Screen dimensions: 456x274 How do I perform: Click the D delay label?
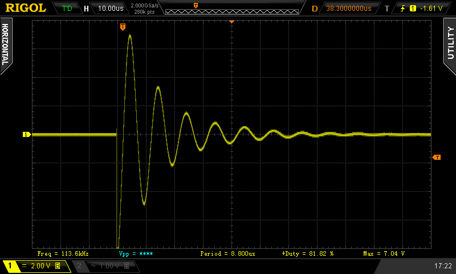pyautogui.click(x=315, y=9)
